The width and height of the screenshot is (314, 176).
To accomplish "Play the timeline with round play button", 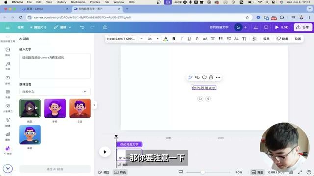I will 105,152.
